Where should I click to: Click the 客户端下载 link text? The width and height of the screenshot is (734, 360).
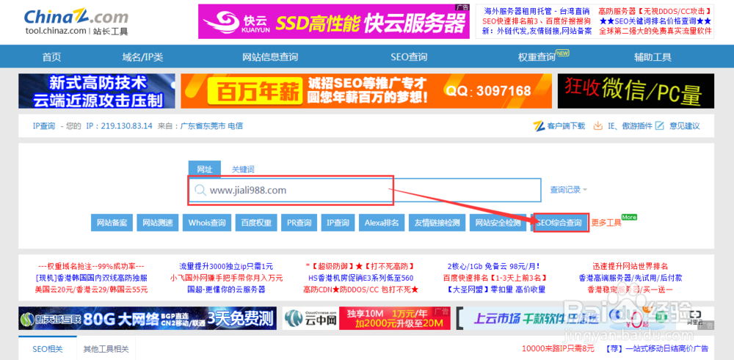click(x=567, y=126)
